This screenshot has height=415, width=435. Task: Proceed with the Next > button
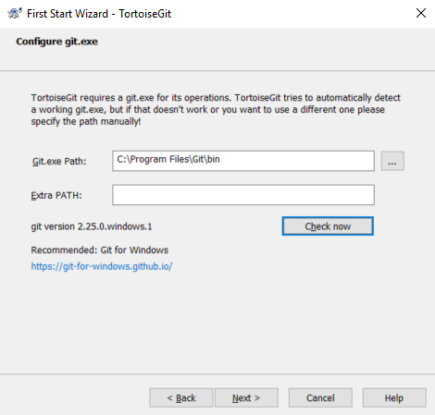click(x=246, y=397)
